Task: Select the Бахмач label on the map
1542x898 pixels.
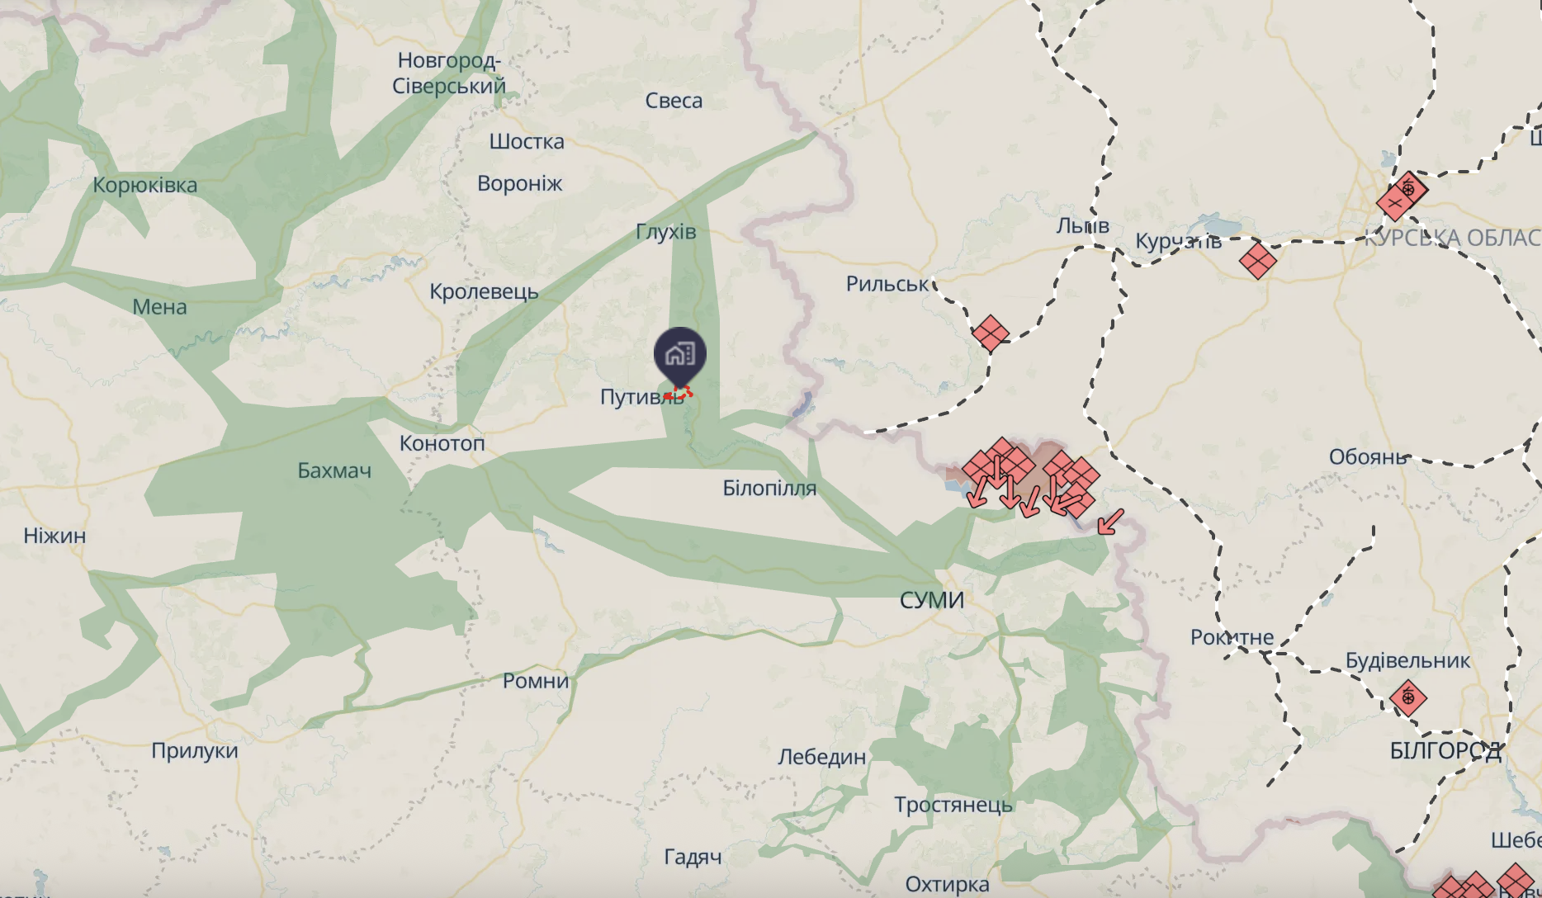Action: click(334, 470)
